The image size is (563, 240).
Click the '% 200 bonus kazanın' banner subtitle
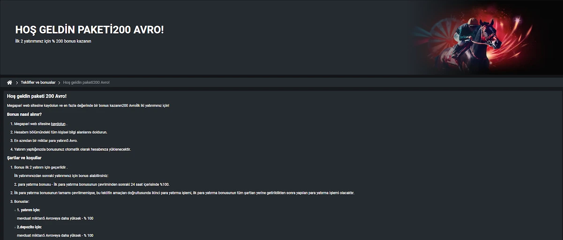[x=53, y=41]
